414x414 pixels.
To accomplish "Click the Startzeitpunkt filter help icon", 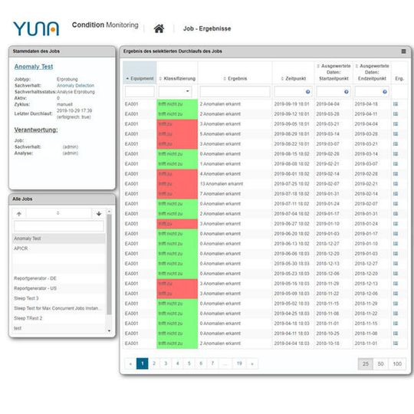I will click(x=347, y=92).
